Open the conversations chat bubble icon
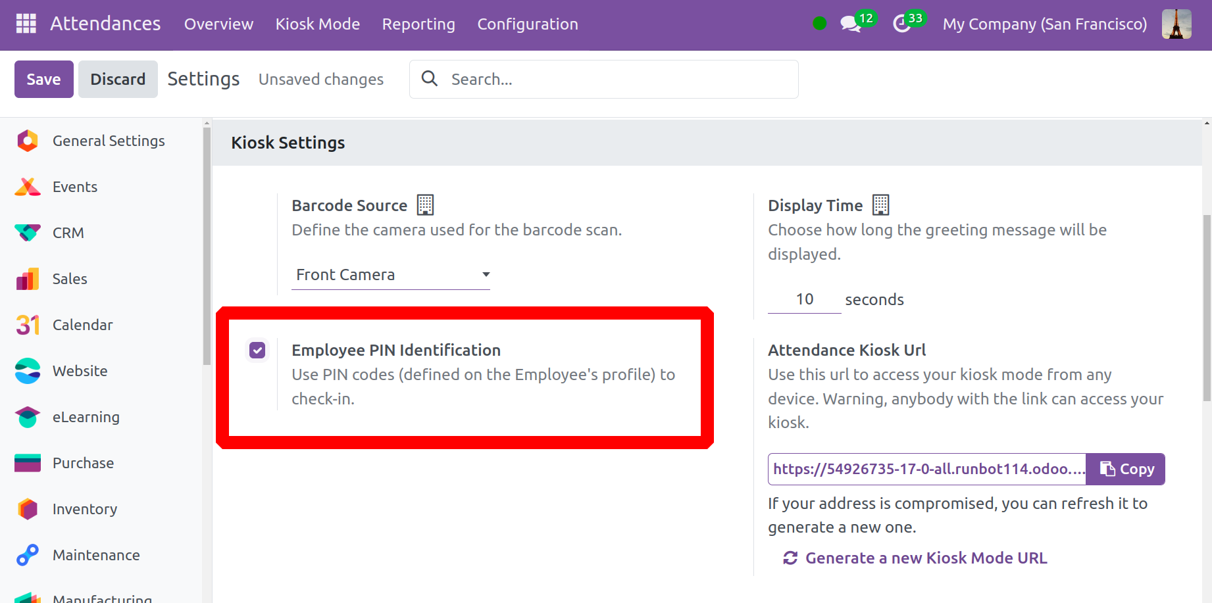The image size is (1212, 603). [850, 24]
